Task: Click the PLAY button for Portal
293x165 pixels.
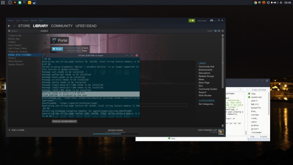Action: click(x=57, y=49)
